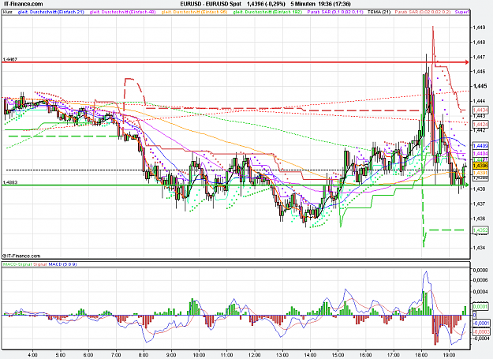Click the purple 'gleit. Durchschnitt (Einfach 48)' legend label
Screen dimensions: 493x359
coord(122,12)
